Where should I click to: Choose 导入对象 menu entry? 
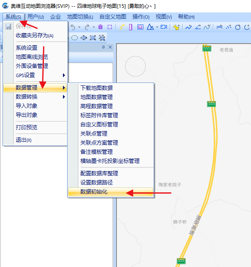(35, 106)
